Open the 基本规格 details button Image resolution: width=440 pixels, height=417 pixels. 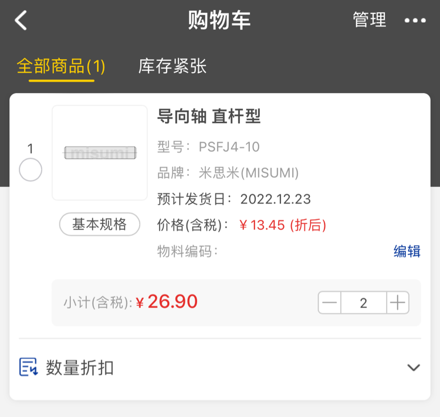[x=100, y=224]
